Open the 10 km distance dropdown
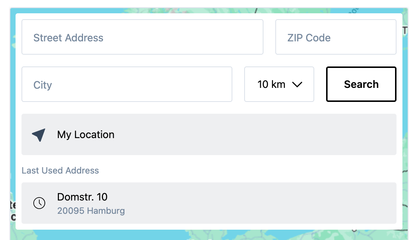 pos(279,85)
